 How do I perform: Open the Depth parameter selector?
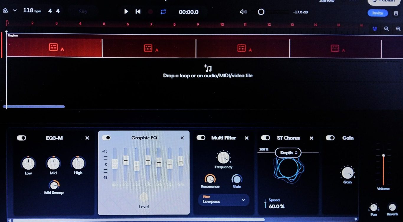pos(288,153)
